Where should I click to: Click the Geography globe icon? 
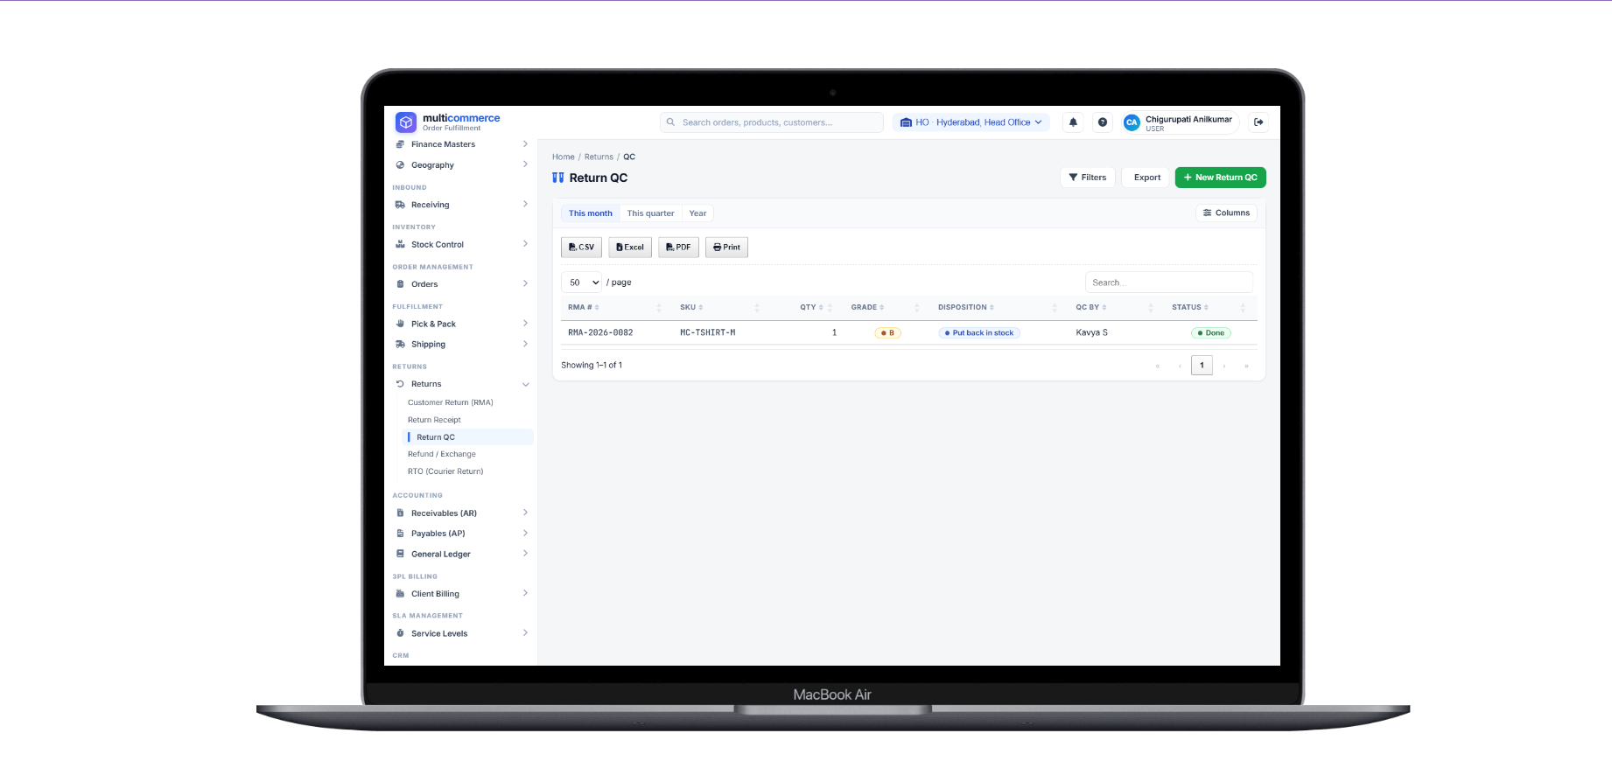400,165
